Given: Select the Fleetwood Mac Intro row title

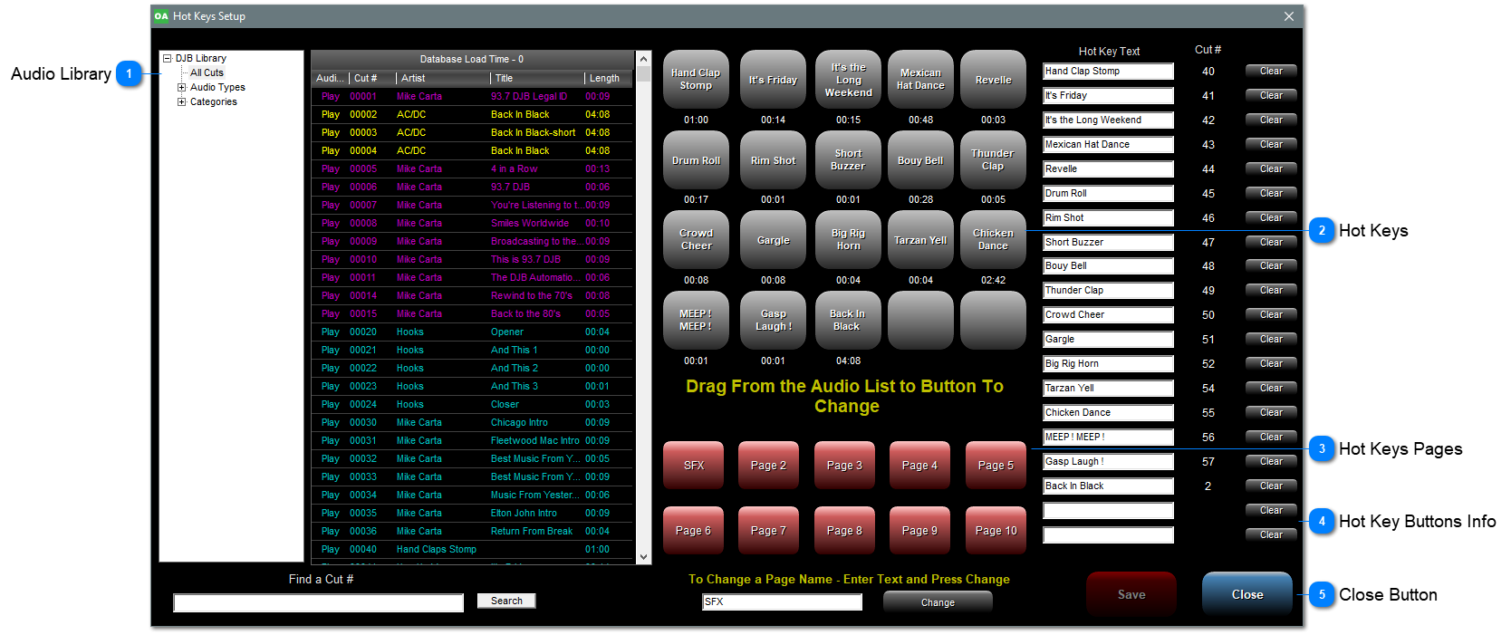Looking at the screenshot, I should [x=534, y=440].
